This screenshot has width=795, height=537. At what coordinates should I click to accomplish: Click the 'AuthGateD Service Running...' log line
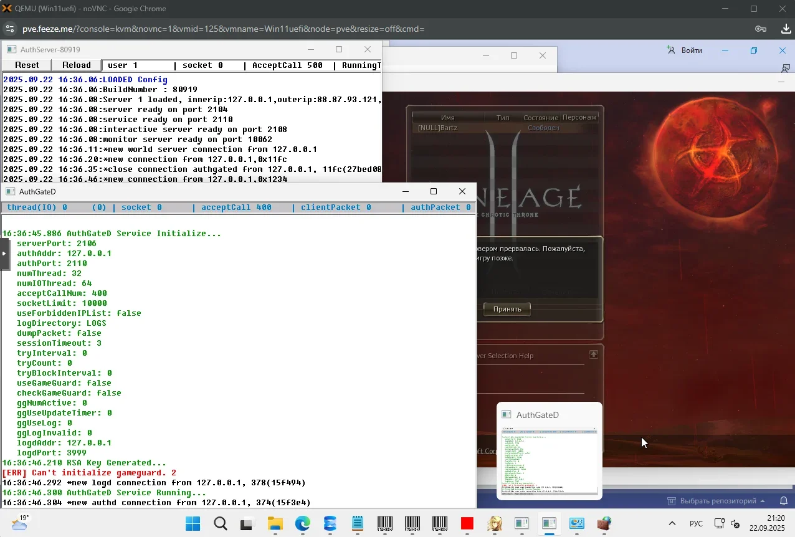pyautogui.click(x=104, y=493)
